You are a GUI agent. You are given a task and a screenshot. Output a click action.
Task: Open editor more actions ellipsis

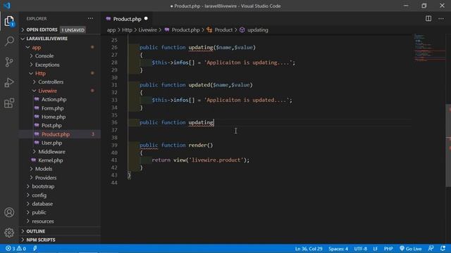click(x=441, y=19)
